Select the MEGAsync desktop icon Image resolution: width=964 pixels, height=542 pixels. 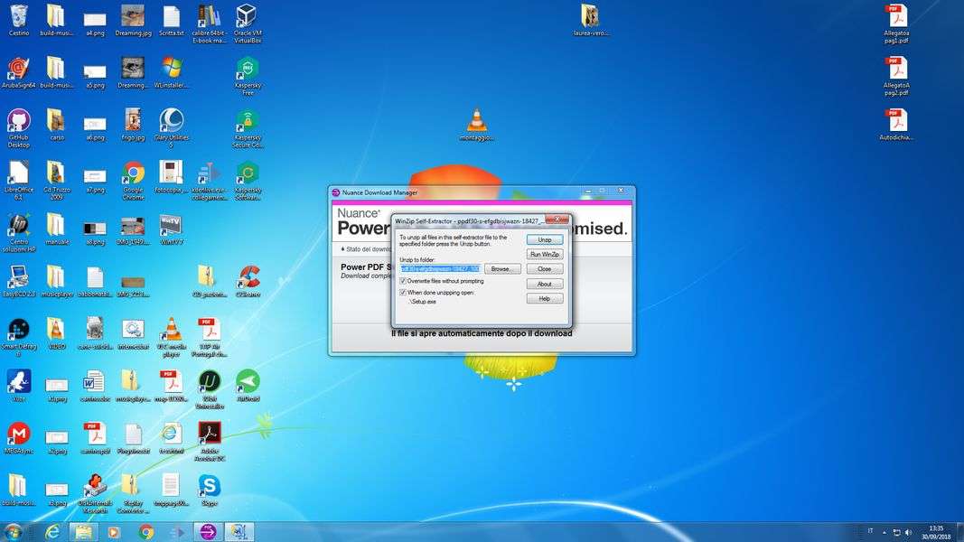(18, 438)
